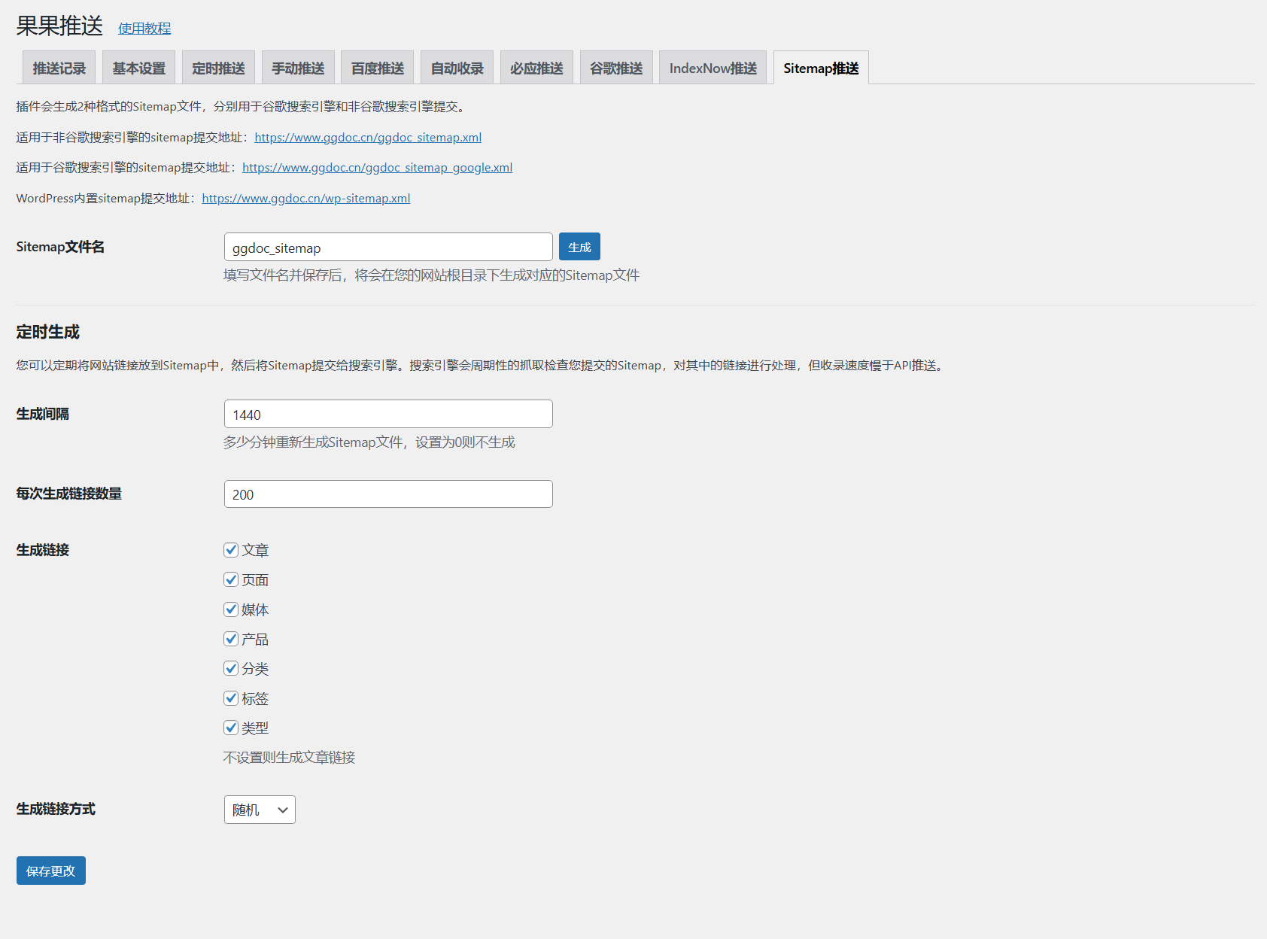Uncheck the 产品 checkbox
Screen dimensions: 1267x939
tap(231, 639)
